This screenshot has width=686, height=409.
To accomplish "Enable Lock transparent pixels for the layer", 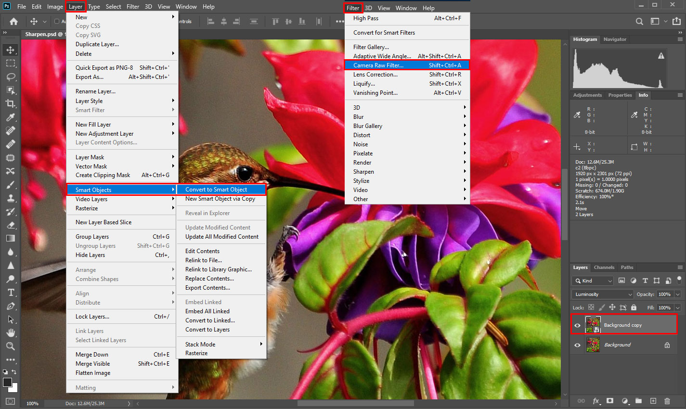I will pos(591,306).
